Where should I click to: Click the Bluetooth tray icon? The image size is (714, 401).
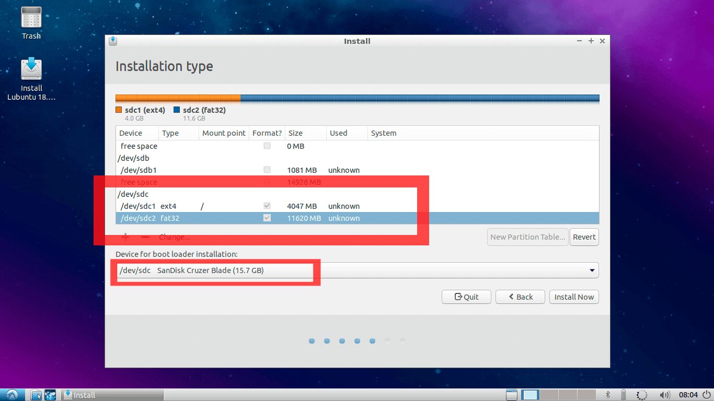click(608, 395)
